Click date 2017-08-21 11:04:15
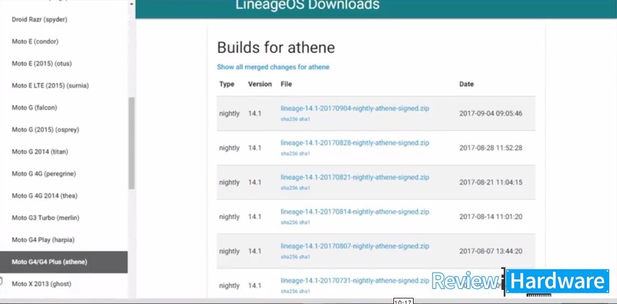 tap(491, 183)
